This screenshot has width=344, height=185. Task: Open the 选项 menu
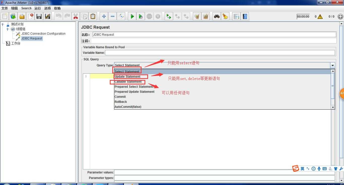click(47, 8)
